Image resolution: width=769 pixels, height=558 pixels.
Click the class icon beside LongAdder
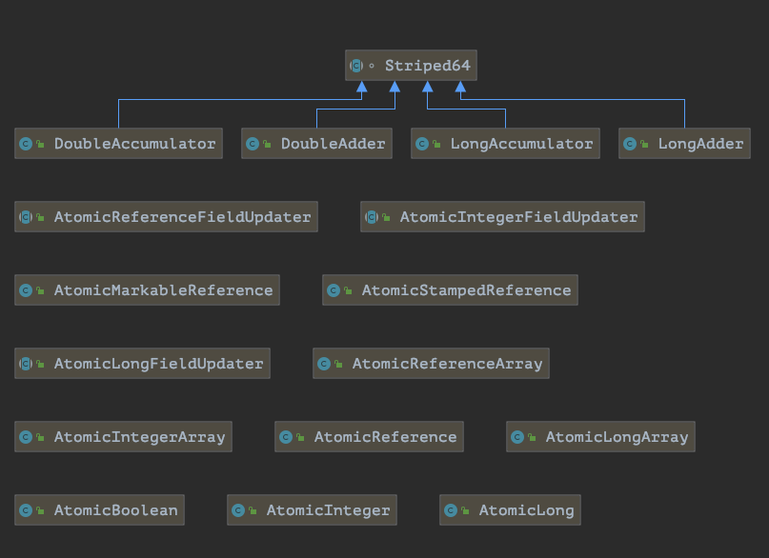(630, 144)
